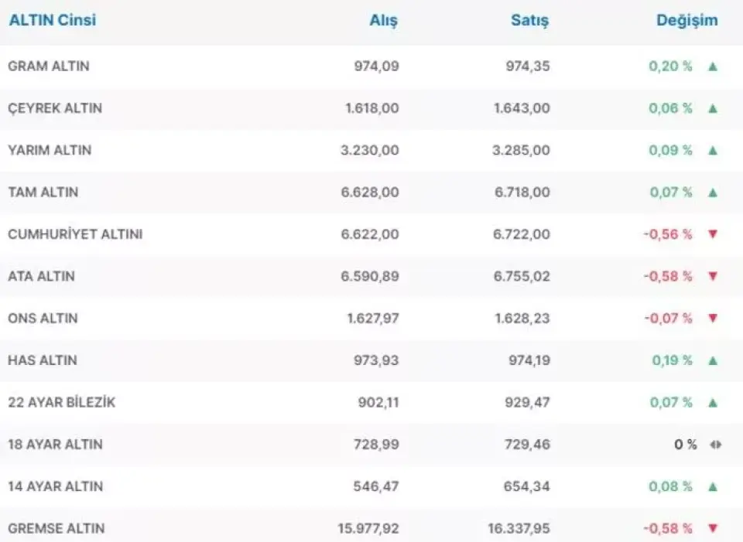Click the red down arrow for ATA ALTIN
The width and height of the screenshot is (743, 542).
pos(713,276)
